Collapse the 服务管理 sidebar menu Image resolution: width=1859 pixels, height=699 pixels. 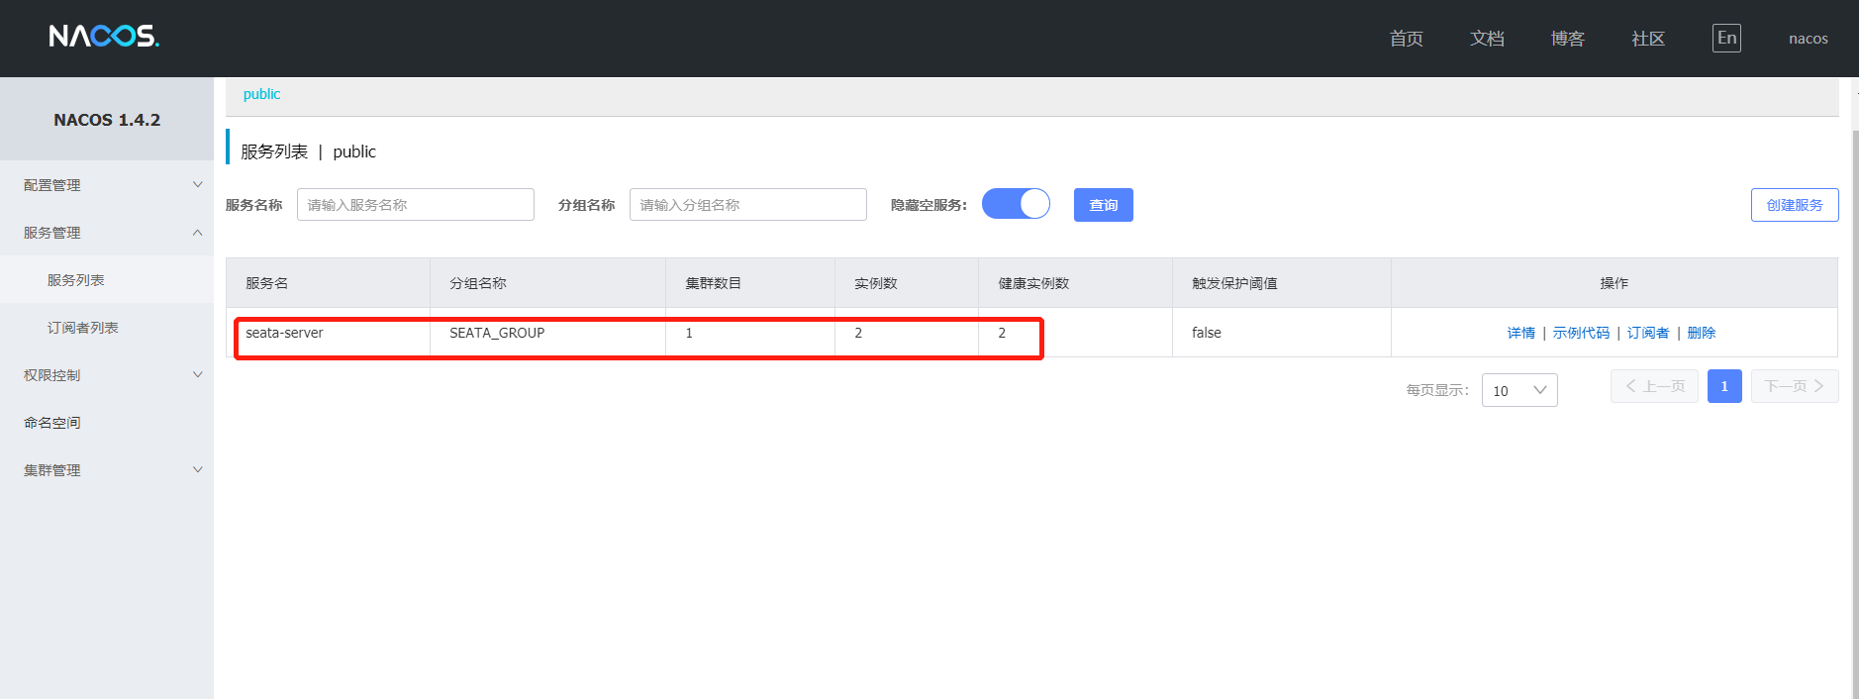[x=107, y=233]
